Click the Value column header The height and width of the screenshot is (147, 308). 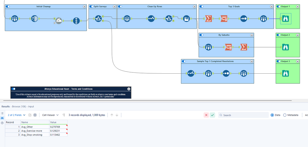(x=58, y=122)
